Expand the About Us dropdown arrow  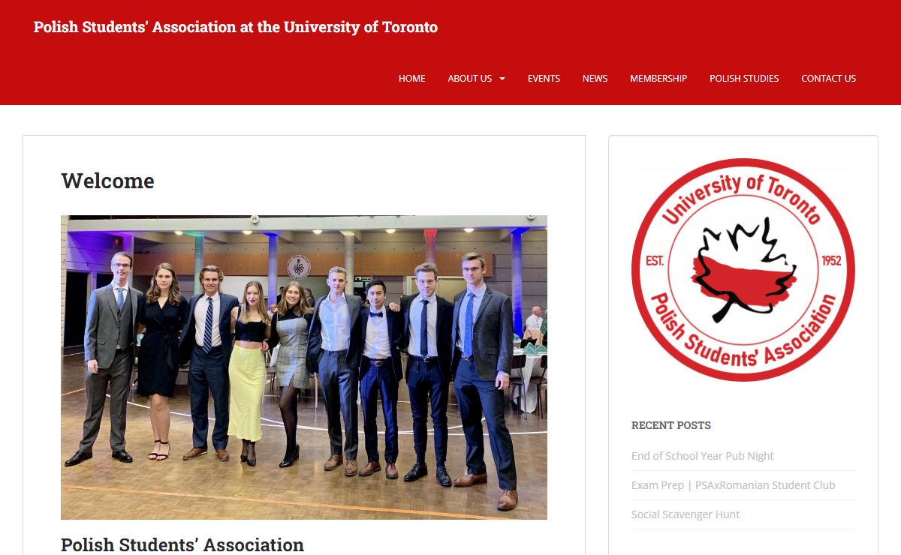pyautogui.click(x=502, y=79)
